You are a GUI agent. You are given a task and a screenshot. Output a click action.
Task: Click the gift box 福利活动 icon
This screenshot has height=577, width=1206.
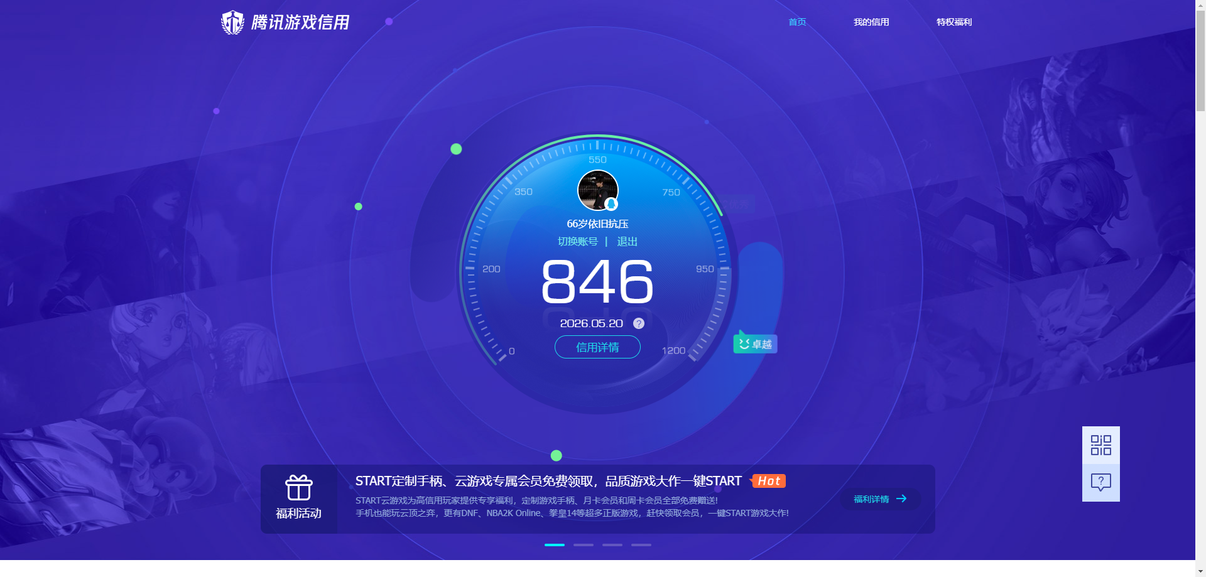coord(299,488)
